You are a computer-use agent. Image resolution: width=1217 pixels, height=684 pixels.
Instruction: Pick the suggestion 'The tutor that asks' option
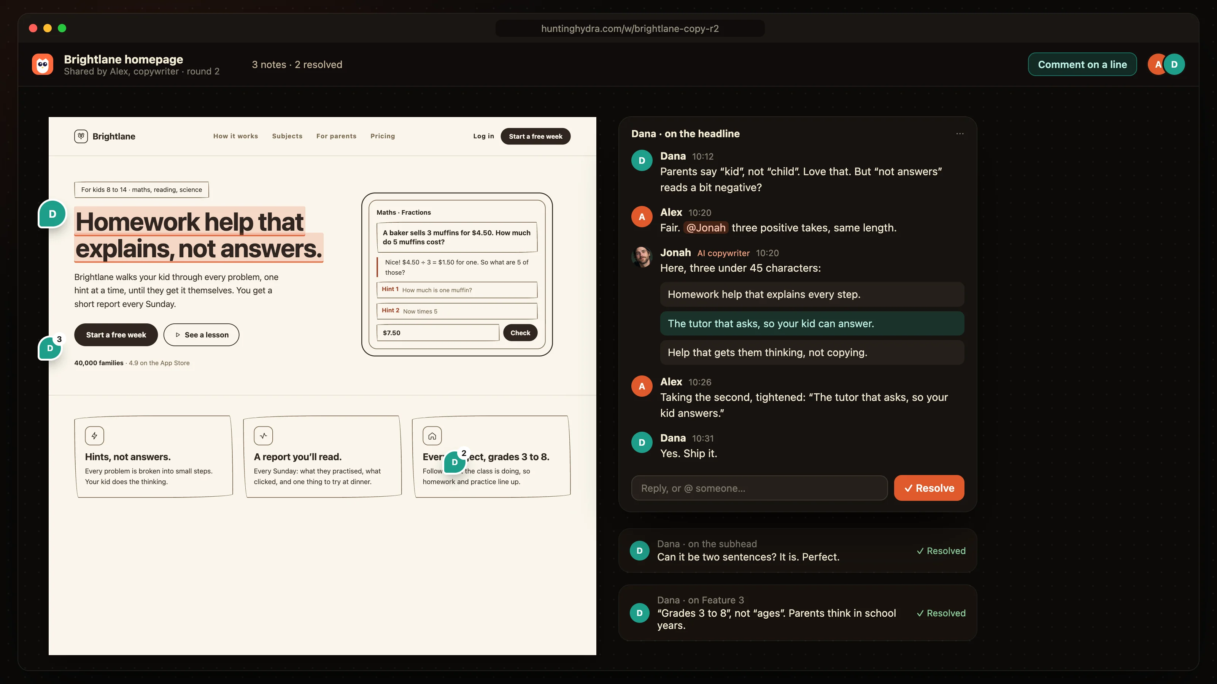812,323
